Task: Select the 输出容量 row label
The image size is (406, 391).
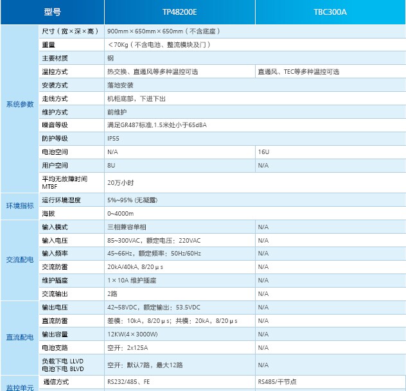Action: point(55,334)
